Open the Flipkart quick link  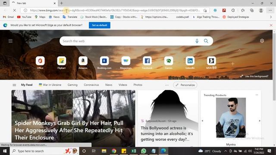tap(61, 63)
